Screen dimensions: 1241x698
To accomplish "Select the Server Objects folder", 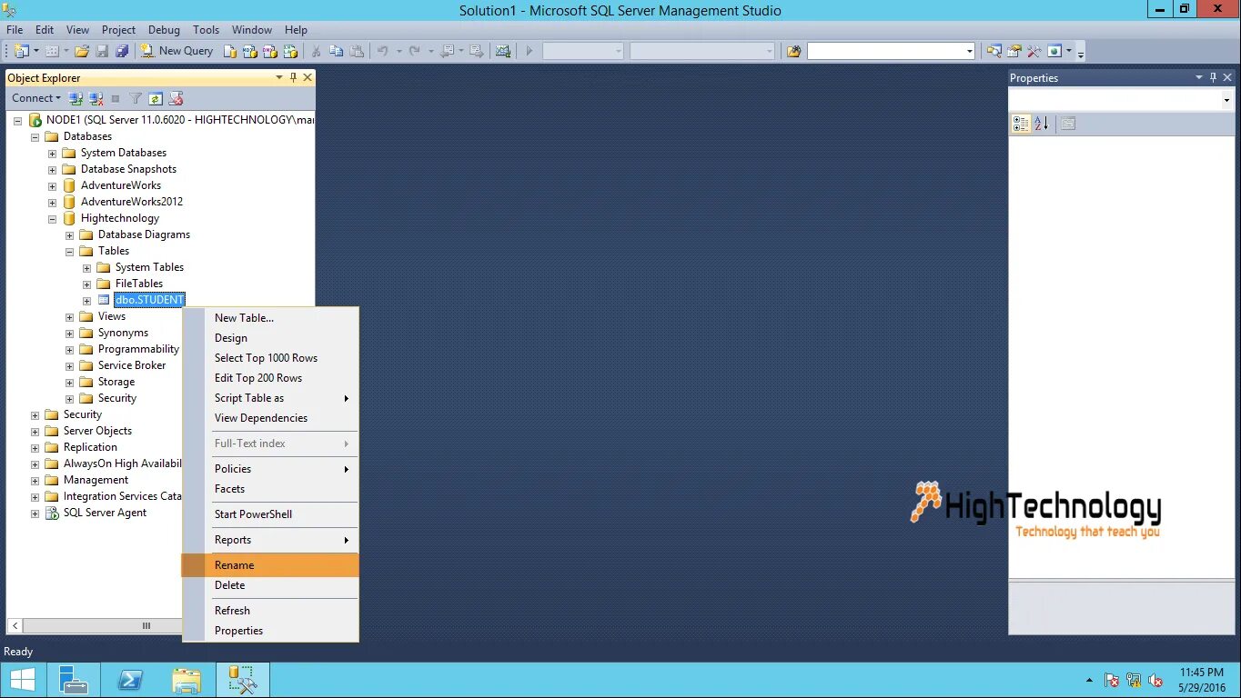I will pos(97,431).
